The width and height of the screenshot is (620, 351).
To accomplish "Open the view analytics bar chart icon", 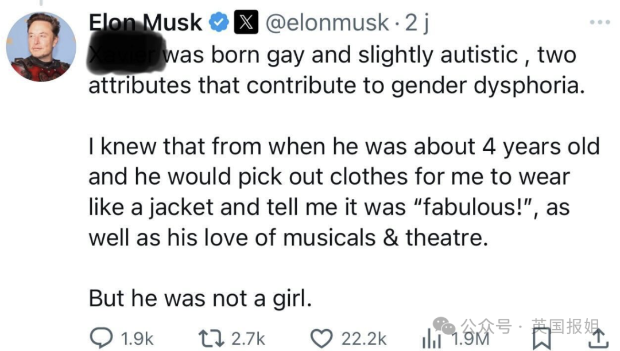I will click(431, 339).
